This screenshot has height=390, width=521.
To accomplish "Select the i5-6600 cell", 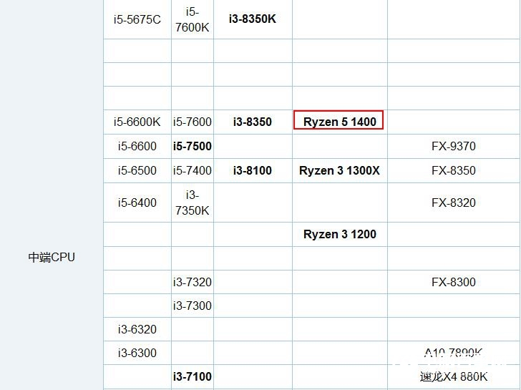I will [x=137, y=146].
